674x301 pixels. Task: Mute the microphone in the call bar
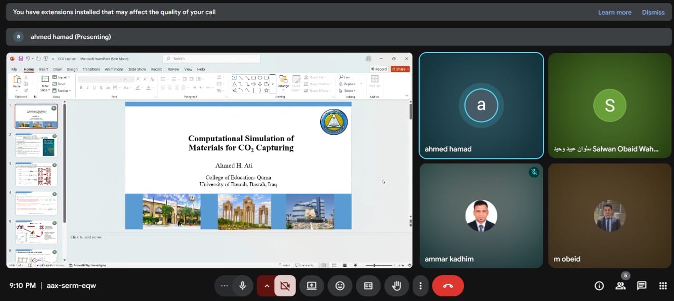pyautogui.click(x=243, y=286)
